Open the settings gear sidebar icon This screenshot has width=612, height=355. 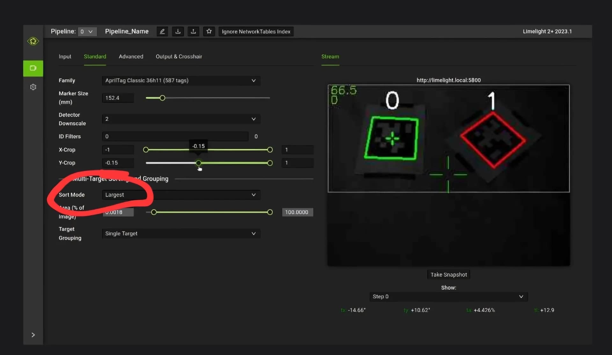coord(33,87)
